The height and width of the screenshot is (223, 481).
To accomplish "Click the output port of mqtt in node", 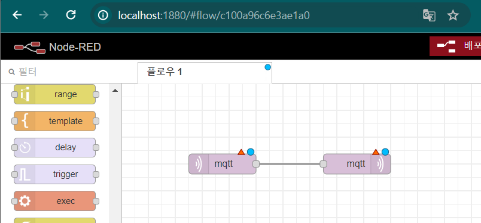I will click(256, 164).
